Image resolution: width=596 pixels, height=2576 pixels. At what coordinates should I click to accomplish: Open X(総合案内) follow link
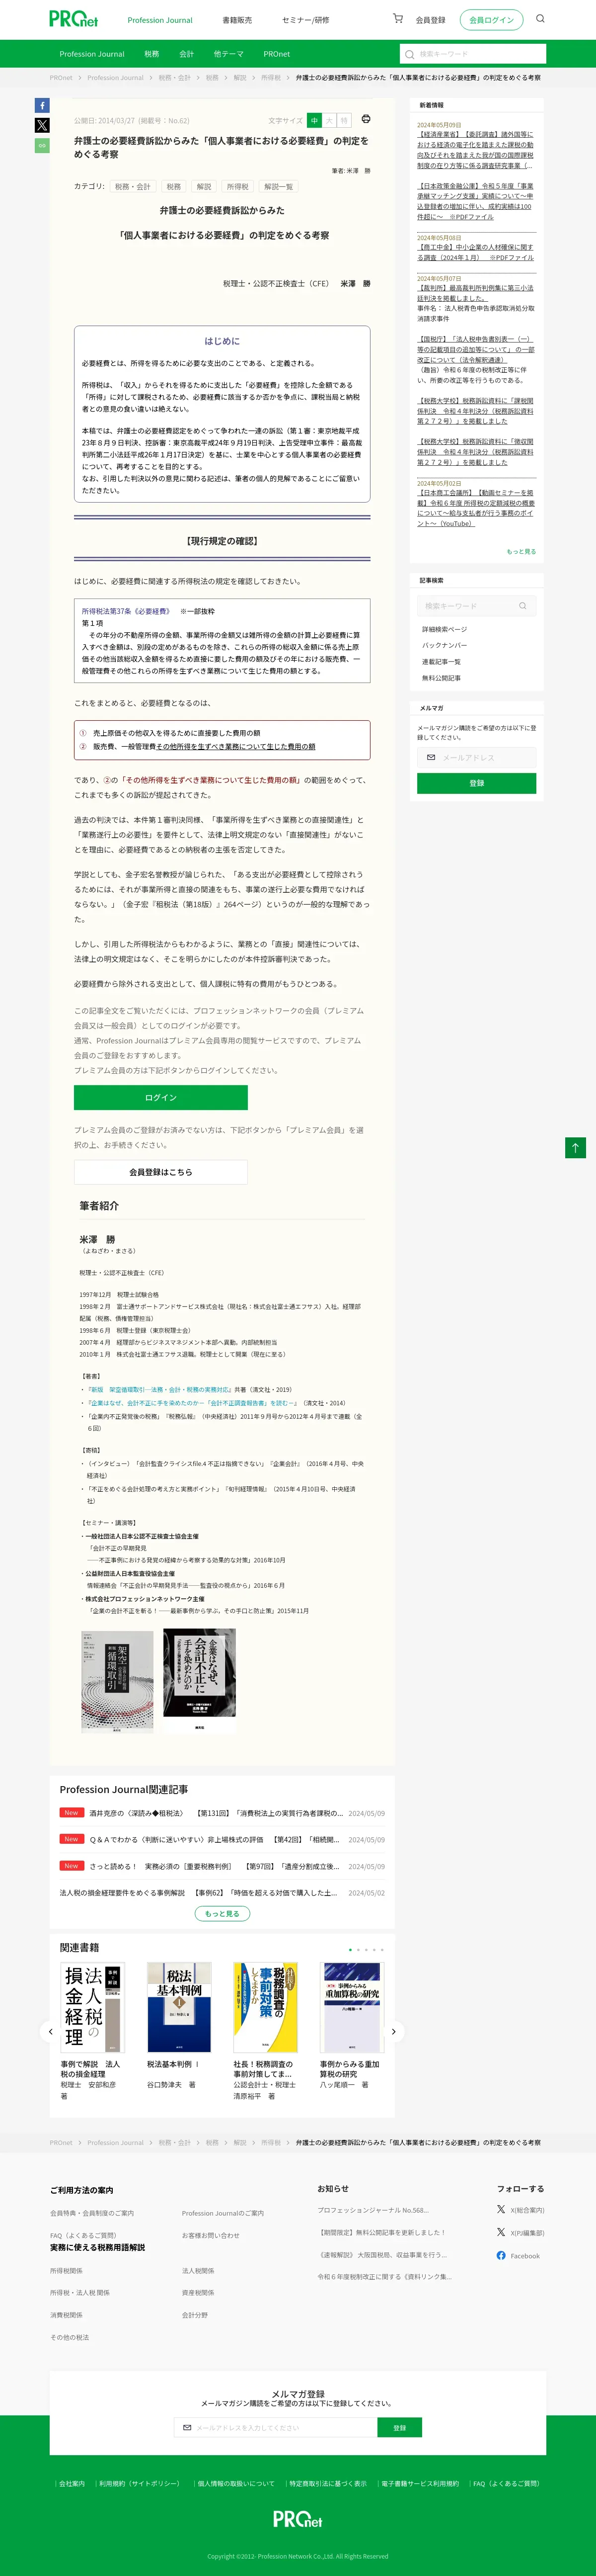[520, 2210]
